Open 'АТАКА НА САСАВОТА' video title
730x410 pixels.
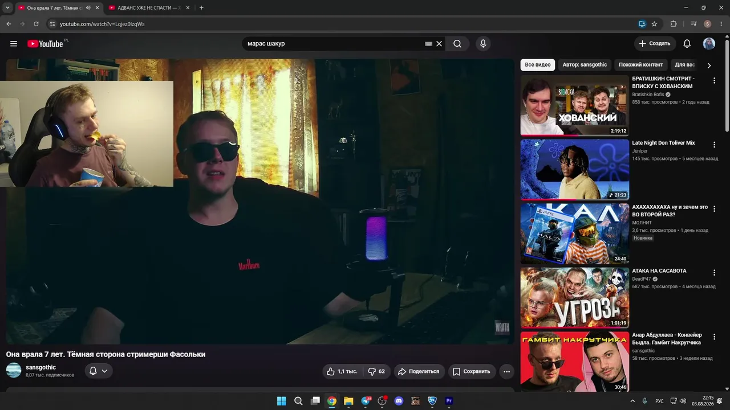[659, 271]
